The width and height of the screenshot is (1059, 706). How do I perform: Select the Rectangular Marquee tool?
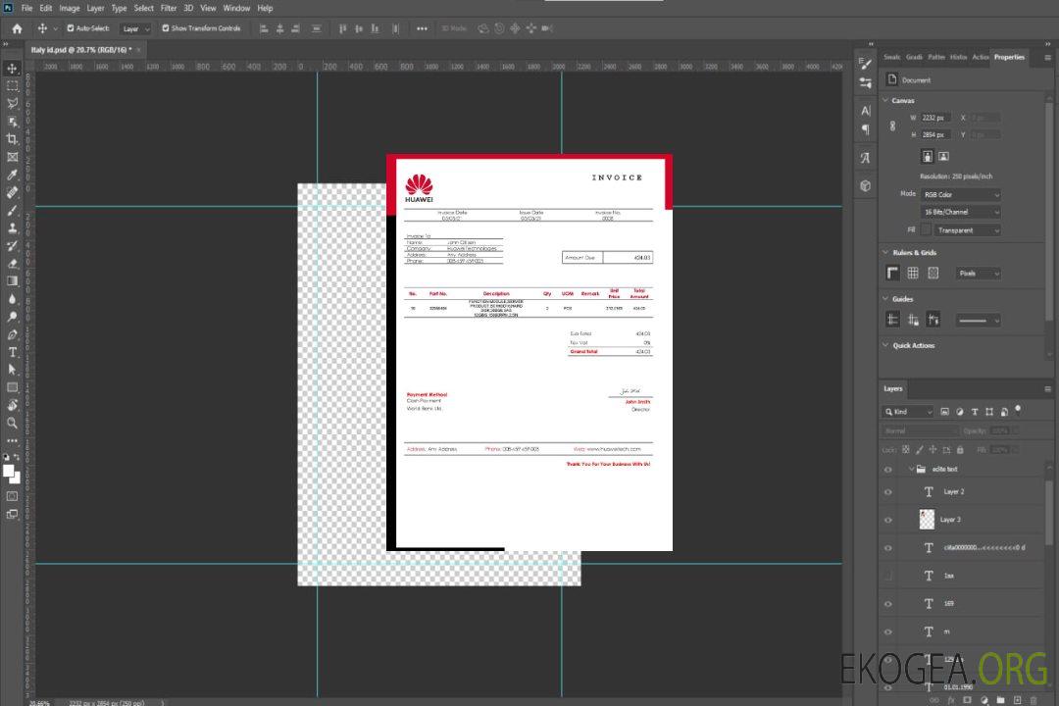click(x=13, y=85)
